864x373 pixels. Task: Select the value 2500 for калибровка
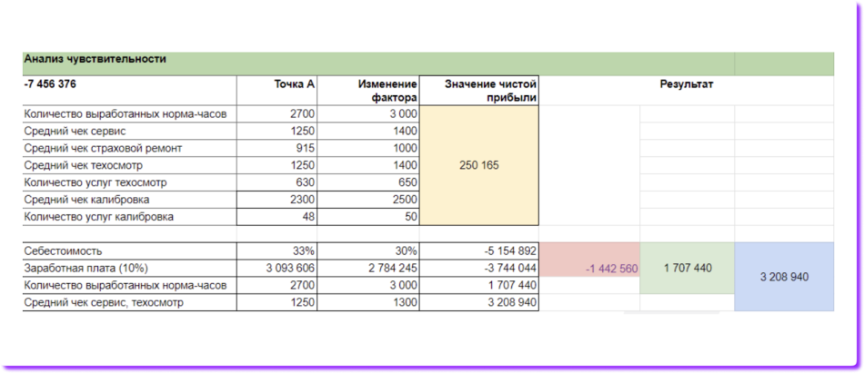click(x=368, y=199)
